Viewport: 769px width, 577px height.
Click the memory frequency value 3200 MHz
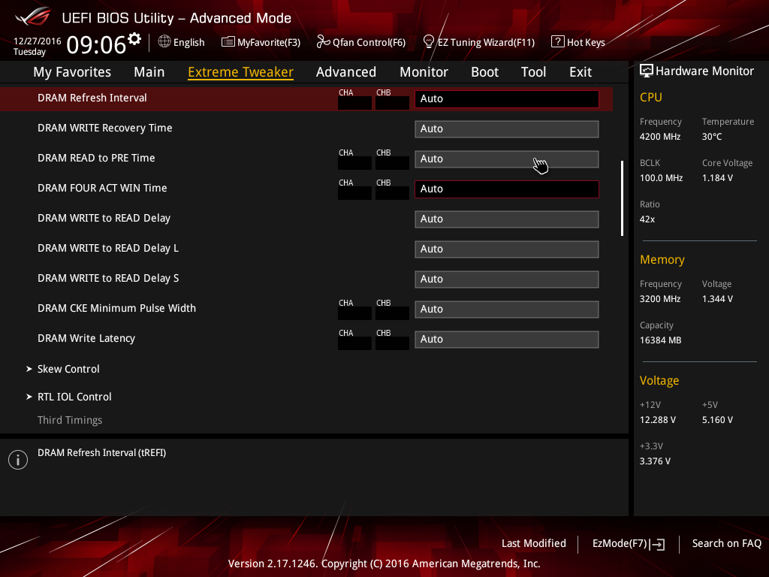coord(660,299)
